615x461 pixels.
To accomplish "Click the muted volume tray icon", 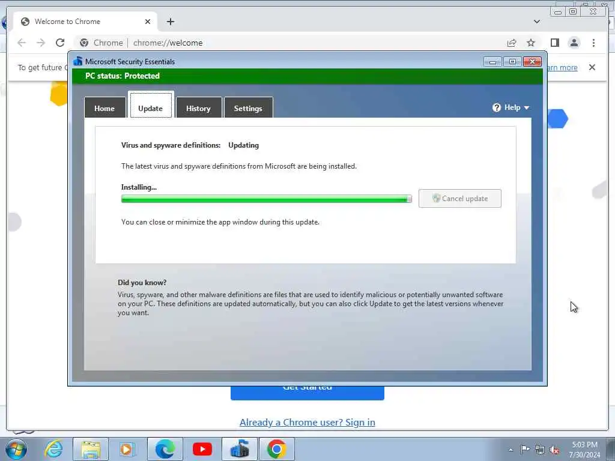I will point(554,450).
